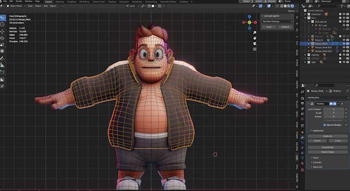Open the Modifiers wrench properties tab
This screenshot has width=350, height=191.
click(302, 137)
